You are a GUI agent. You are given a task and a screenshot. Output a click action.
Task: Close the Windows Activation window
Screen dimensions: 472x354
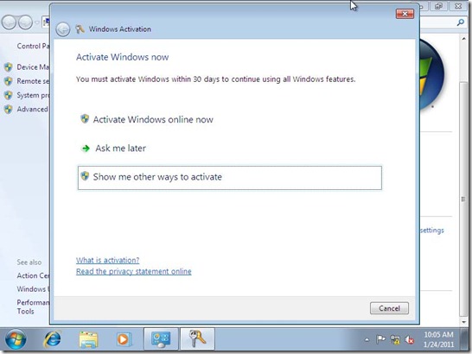coord(405,14)
